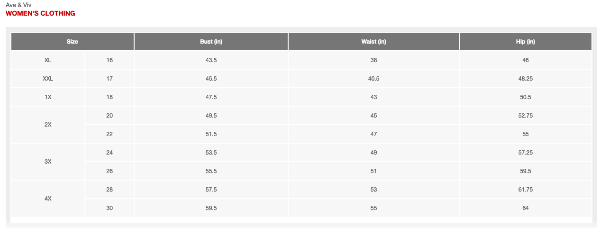This screenshot has height=229, width=600.
Task: Click waist value 49
Action: point(373,153)
